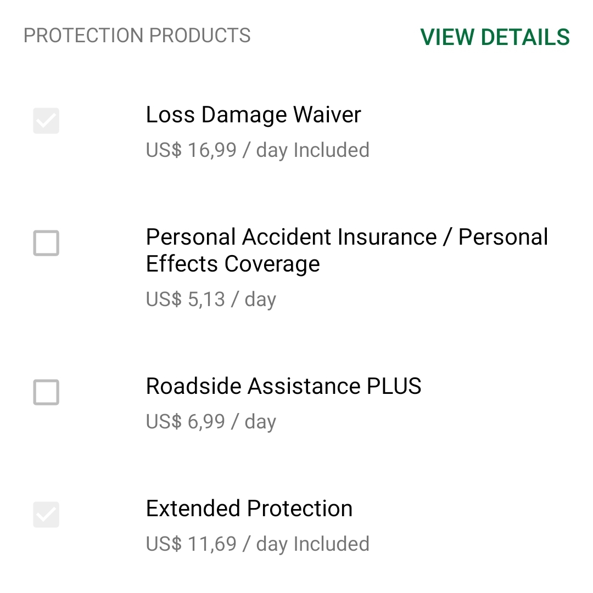This screenshot has height=593, width=593.
Task: Click the word "Extended" in the last title
Action: [193, 509]
